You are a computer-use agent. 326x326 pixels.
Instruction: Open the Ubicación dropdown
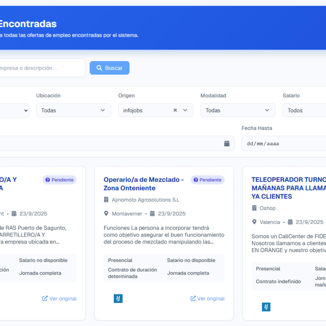coord(73,110)
